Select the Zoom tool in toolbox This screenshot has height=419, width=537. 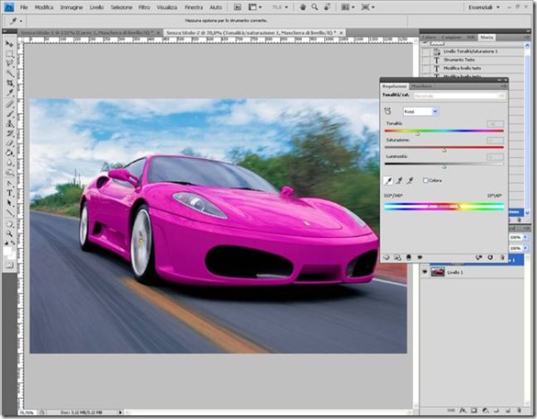click(9, 233)
